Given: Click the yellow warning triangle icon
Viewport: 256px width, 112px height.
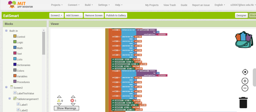Looking at the screenshot, I should point(59,101).
